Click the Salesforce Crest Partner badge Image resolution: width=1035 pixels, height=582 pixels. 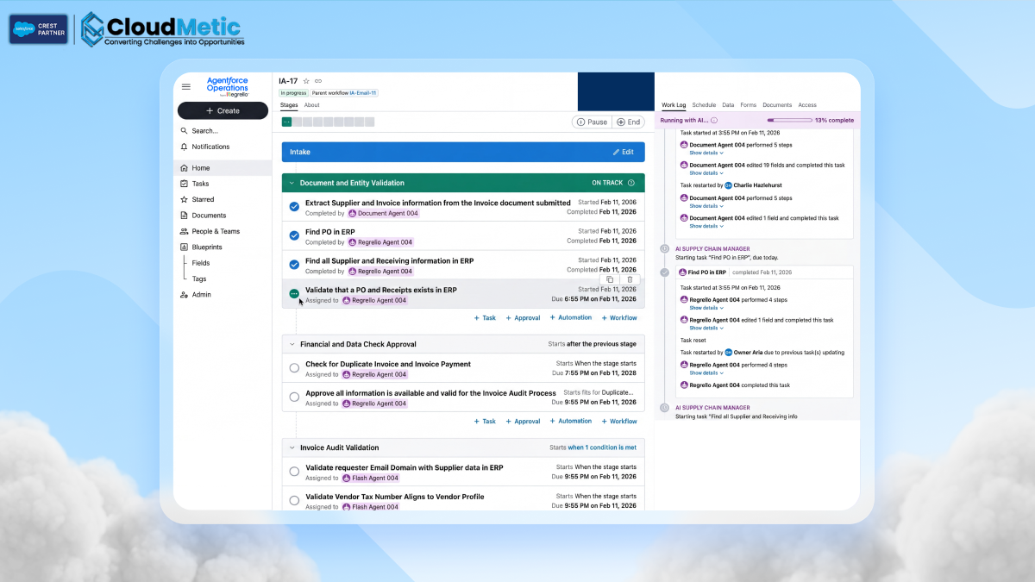click(39, 28)
